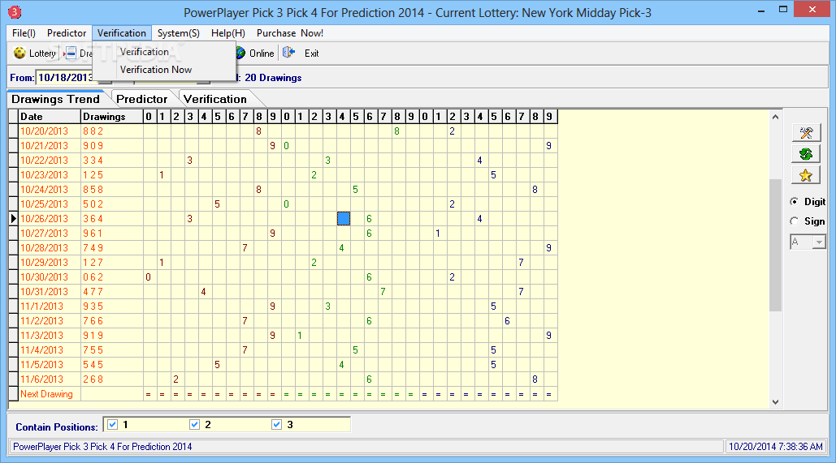
Task: Open the Help menu
Action: click(228, 33)
